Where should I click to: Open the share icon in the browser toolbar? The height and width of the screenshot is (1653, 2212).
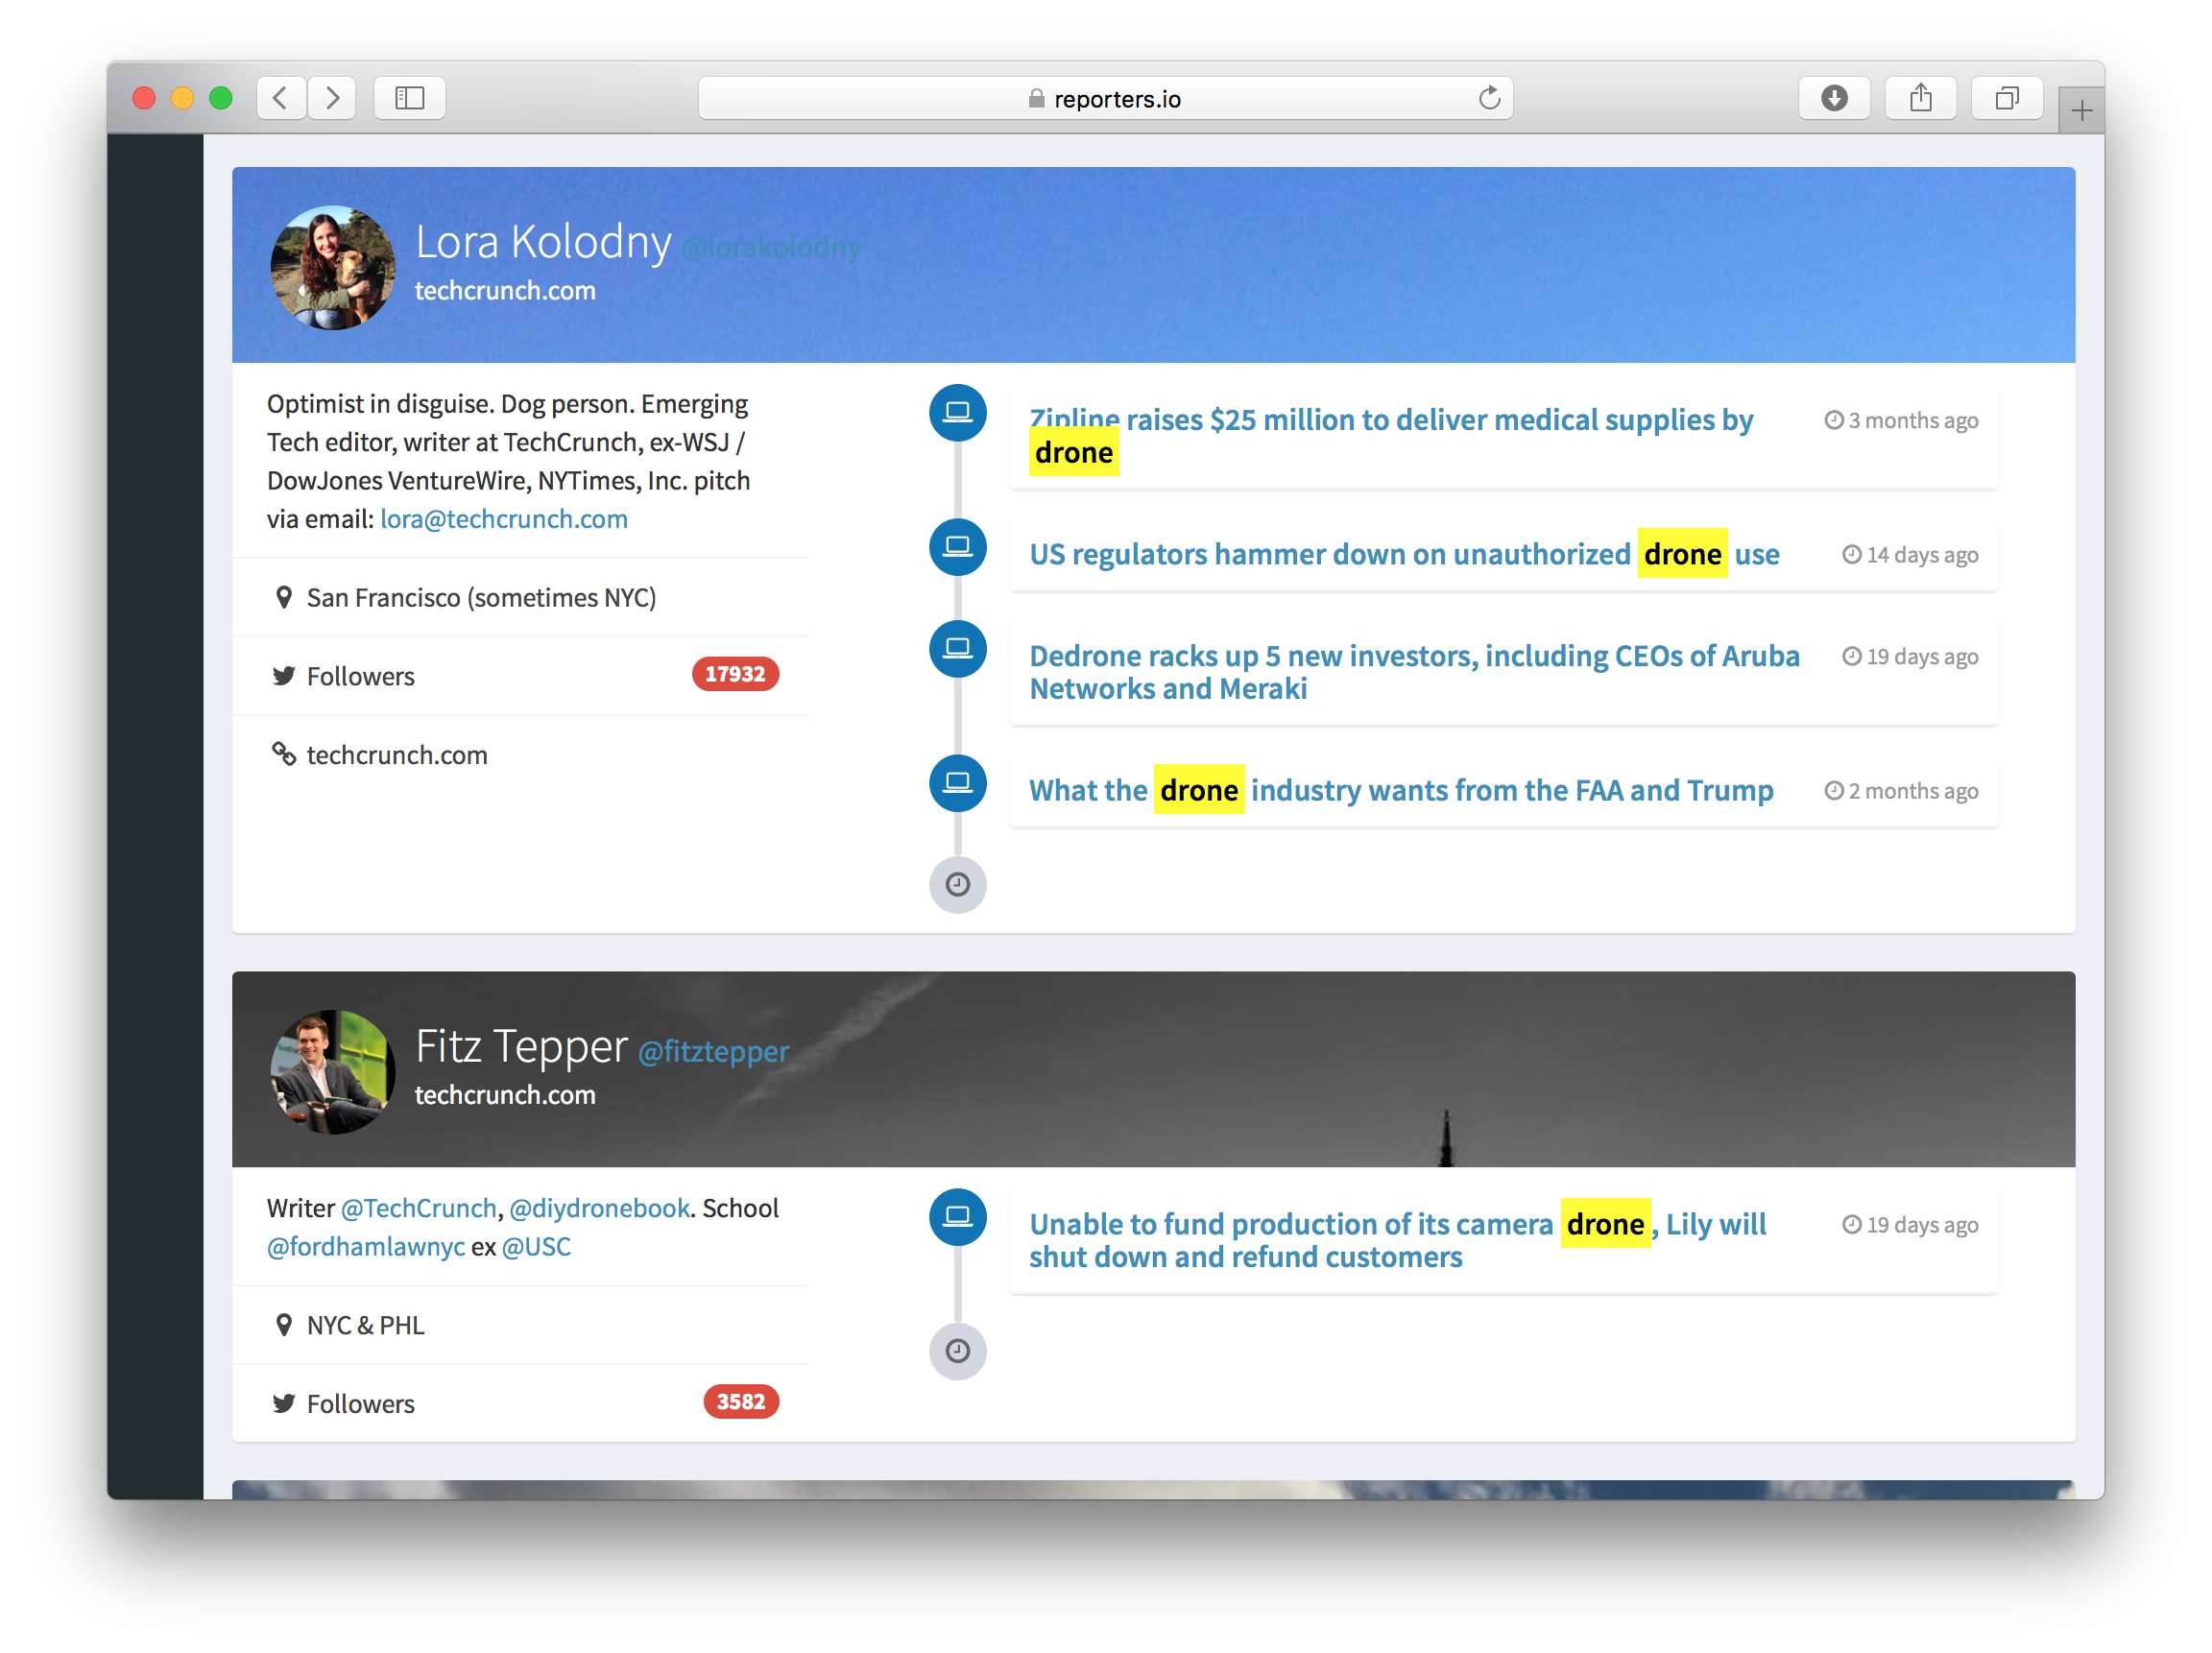click(1920, 97)
